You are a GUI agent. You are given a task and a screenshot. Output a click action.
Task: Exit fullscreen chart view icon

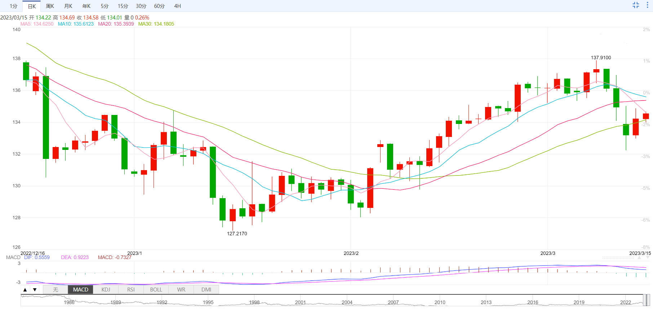(636, 5)
